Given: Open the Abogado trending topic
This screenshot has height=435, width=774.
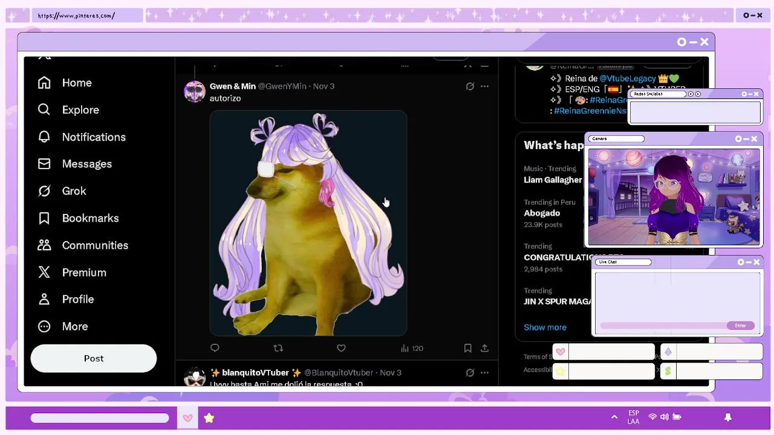Looking at the screenshot, I should 542,213.
